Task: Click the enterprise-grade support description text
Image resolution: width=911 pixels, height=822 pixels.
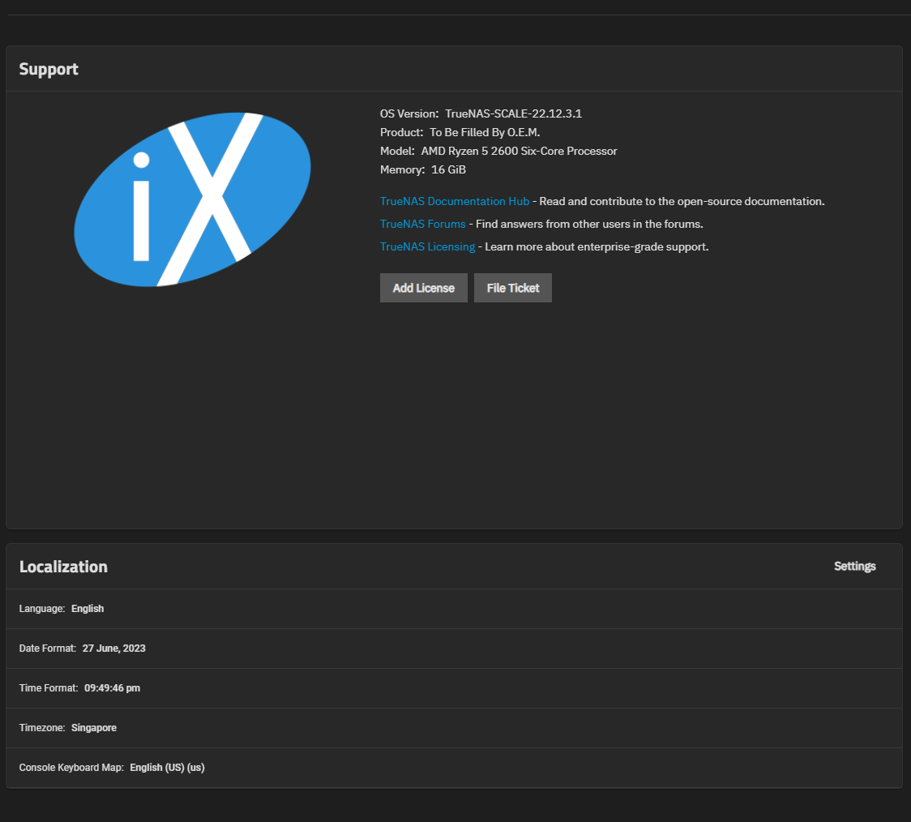Action: (597, 246)
